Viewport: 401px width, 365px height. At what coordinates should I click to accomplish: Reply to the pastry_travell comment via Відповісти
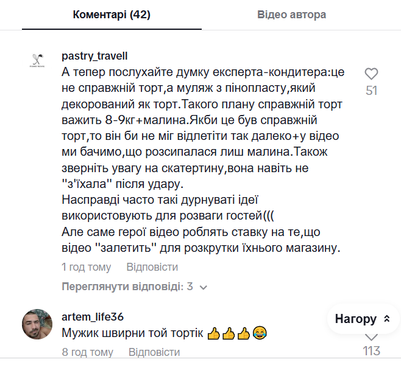pos(152,267)
